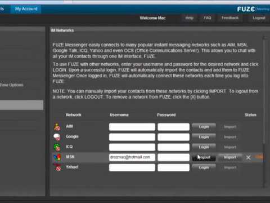270x203 pixels.
Task: Click Login button for AIM
Action: pyautogui.click(x=204, y=127)
